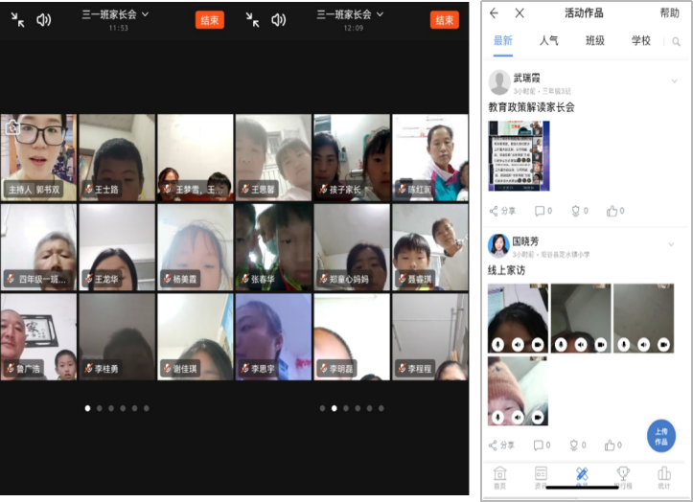Expand options chevron on 国晓芳's post

674,245
